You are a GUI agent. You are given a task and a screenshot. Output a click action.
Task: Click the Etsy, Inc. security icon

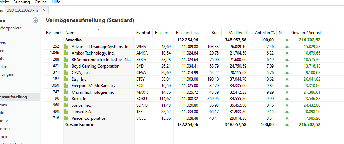tap(67, 79)
